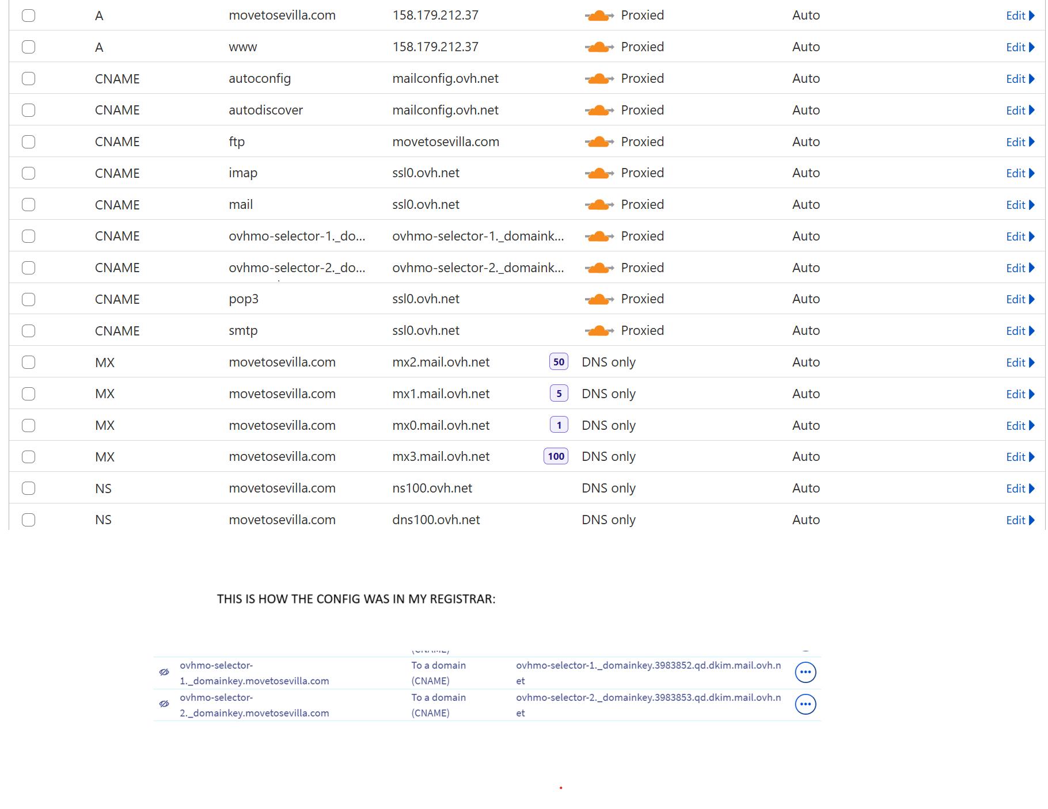Check the autodiscover CNAME row checkbox

[28, 110]
